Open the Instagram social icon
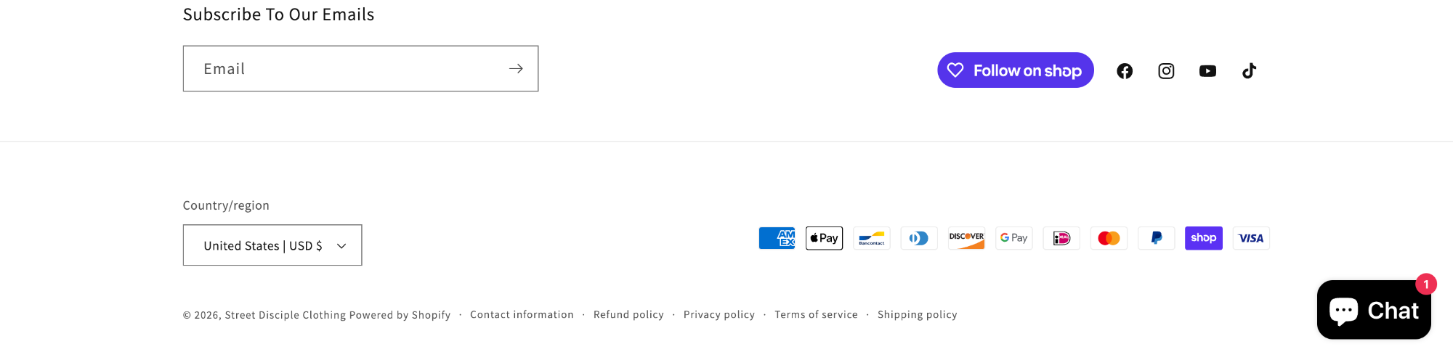 point(1166,71)
